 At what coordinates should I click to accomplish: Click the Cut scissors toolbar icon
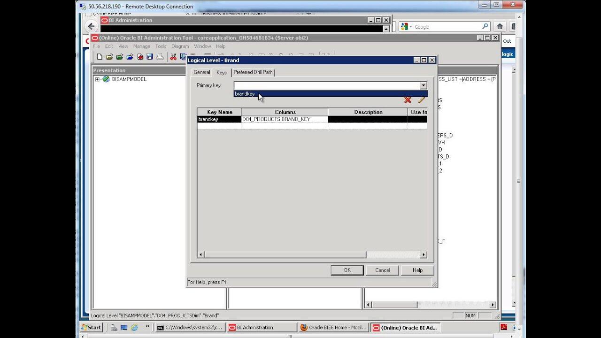173,57
